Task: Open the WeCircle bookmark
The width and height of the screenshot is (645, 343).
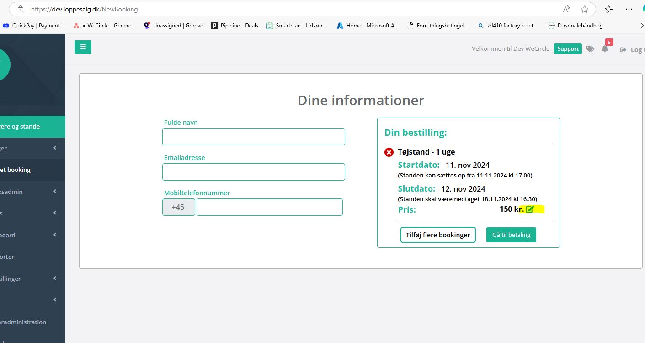Action: [105, 26]
